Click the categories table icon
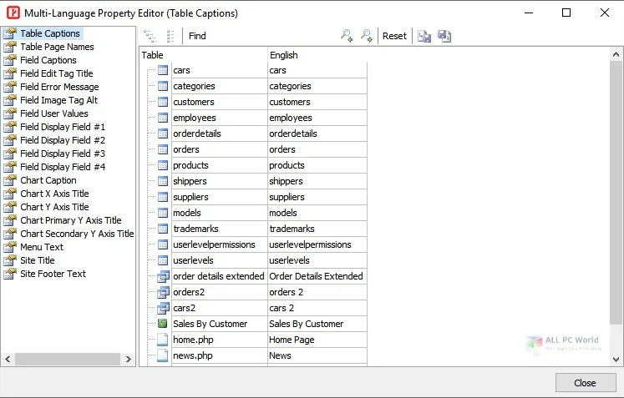Viewport: 624px width, 398px height. 163,86
